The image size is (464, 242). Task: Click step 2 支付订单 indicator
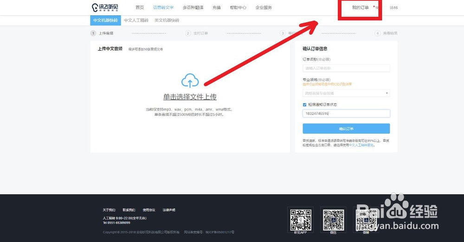tap(197, 33)
